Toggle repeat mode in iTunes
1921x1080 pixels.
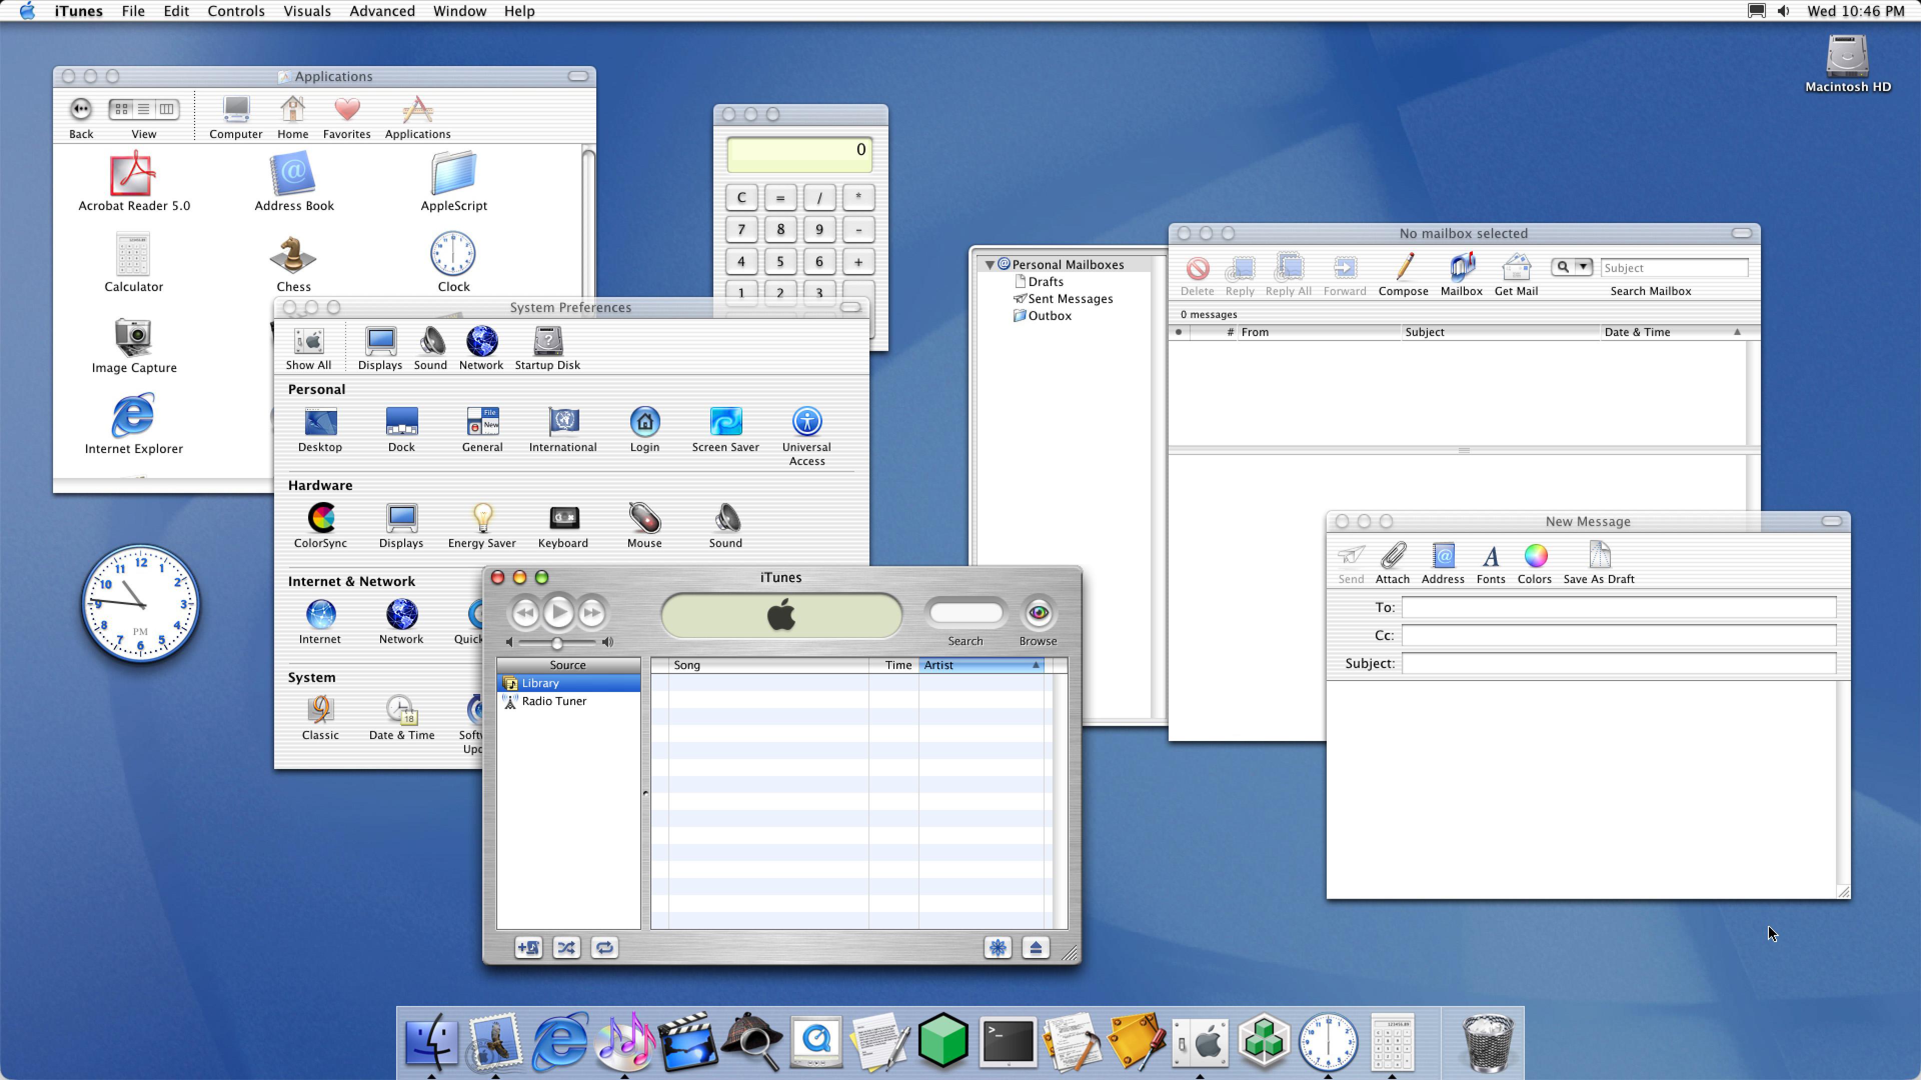(x=604, y=947)
